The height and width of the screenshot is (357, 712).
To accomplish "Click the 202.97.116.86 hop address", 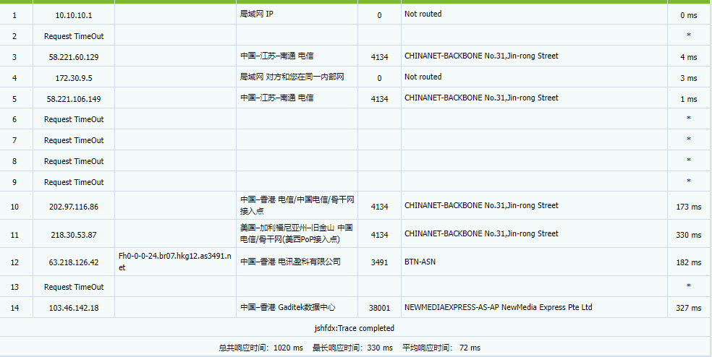I will coord(73,207).
